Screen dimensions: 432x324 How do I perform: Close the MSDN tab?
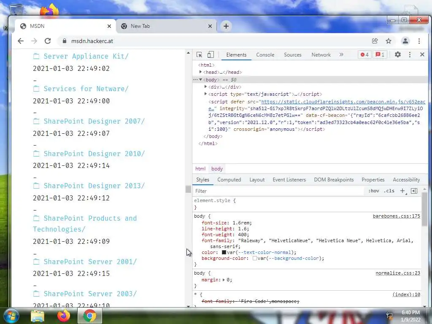click(109, 26)
